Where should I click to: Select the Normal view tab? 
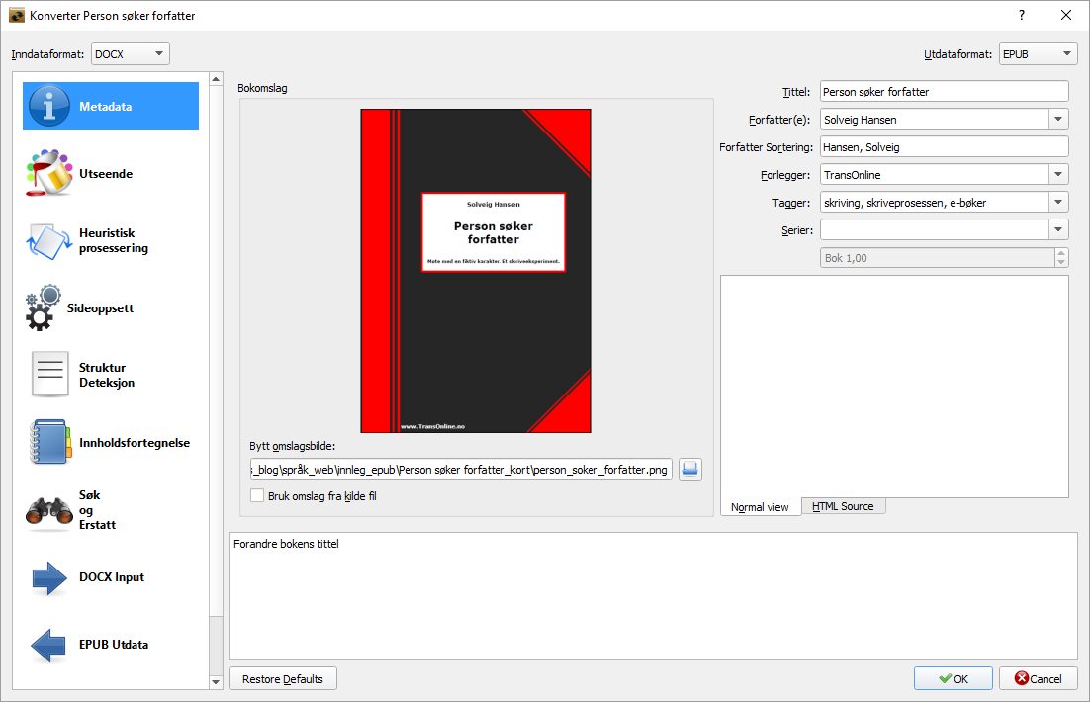pos(760,507)
